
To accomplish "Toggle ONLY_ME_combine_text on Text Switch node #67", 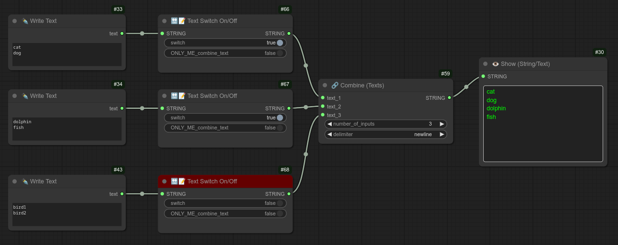I will (x=225, y=128).
